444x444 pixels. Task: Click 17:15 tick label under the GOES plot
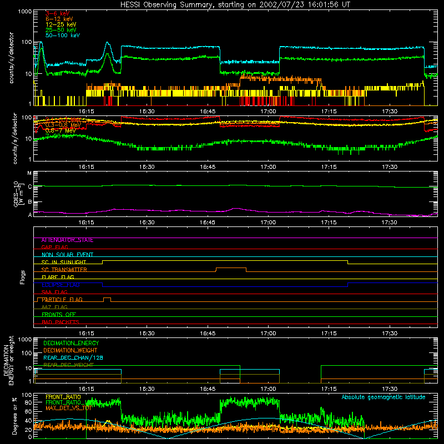329,223
